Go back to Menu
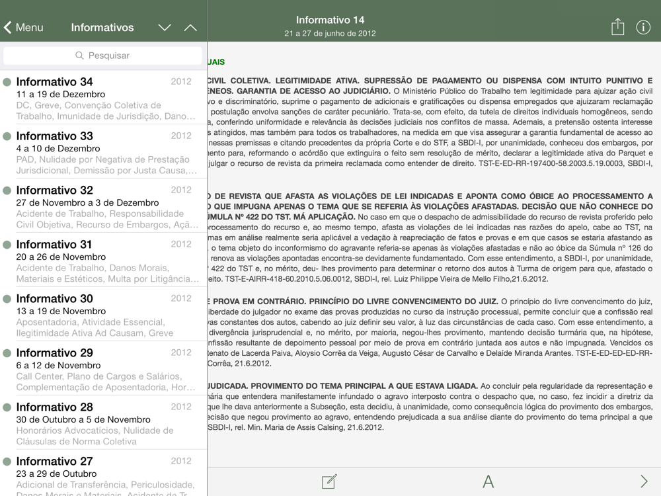The image size is (661, 496). tap(24, 27)
